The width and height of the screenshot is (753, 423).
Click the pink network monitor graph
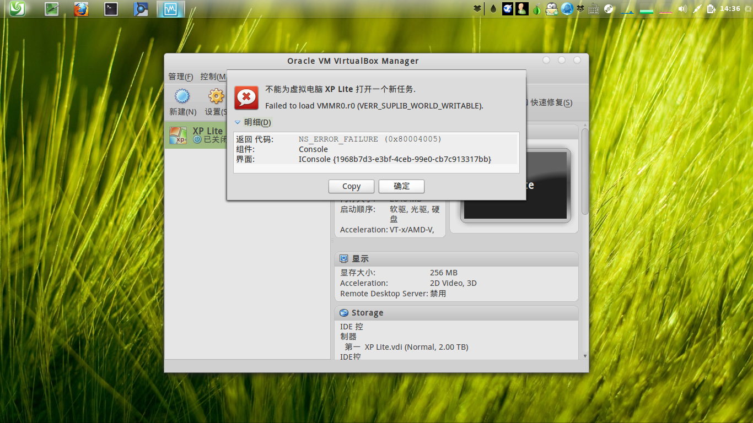tap(666, 9)
